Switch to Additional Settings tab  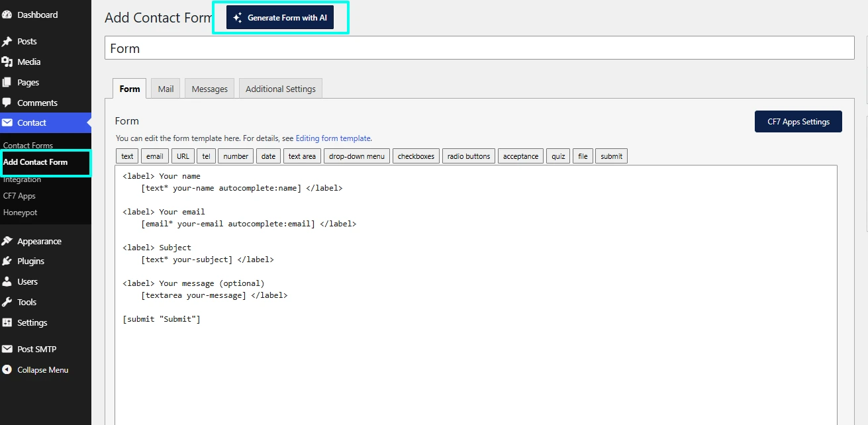281,89
